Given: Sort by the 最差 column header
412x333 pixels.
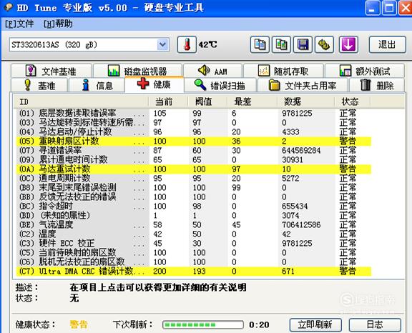Looking at the screenshot, I should click(x=252, y=101).
